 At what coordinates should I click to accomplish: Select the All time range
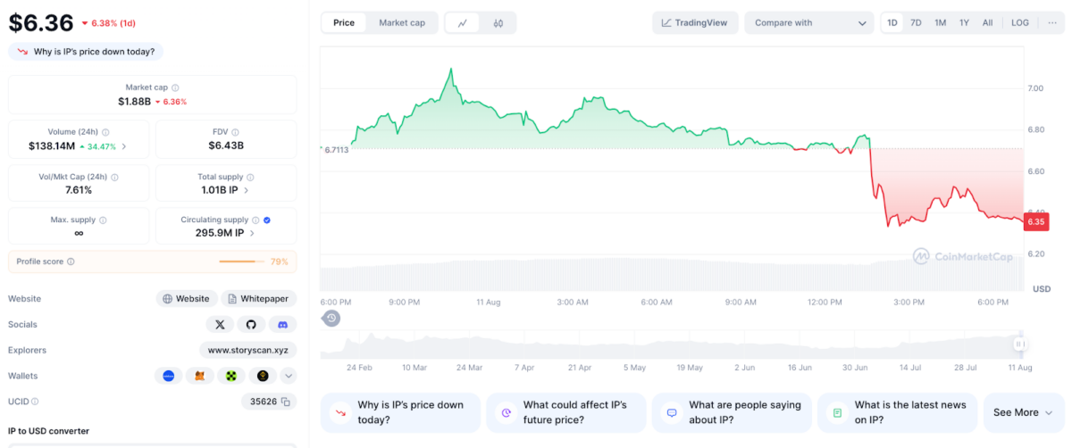[x=987, y=23]
